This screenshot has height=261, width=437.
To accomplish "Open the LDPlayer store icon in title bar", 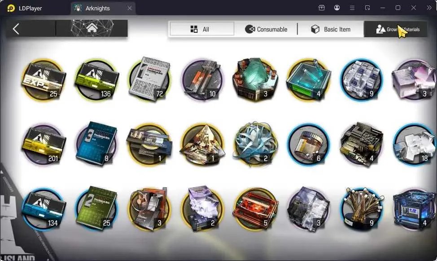I will coord(322,8).
